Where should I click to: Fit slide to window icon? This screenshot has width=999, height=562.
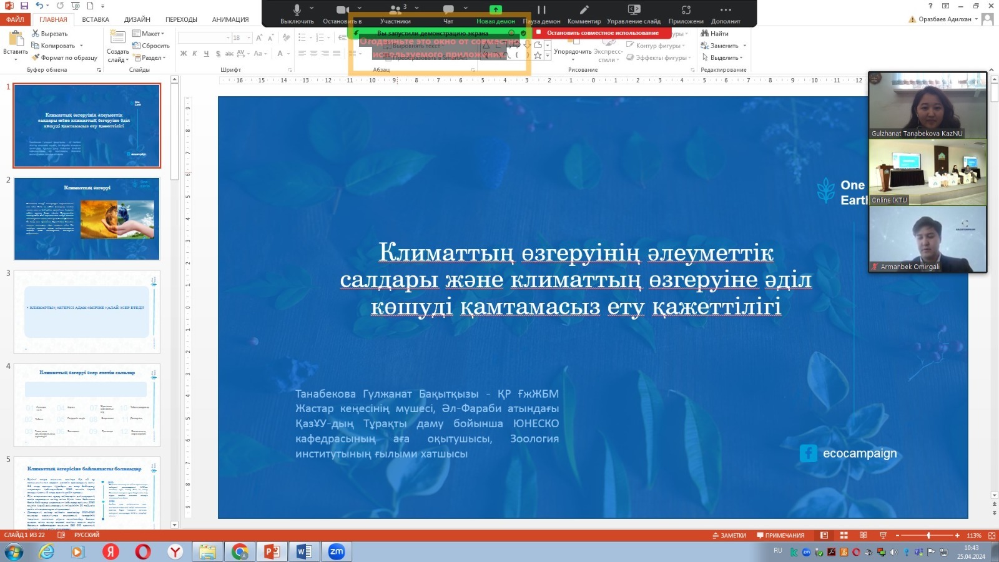click(x=992, y=535)
